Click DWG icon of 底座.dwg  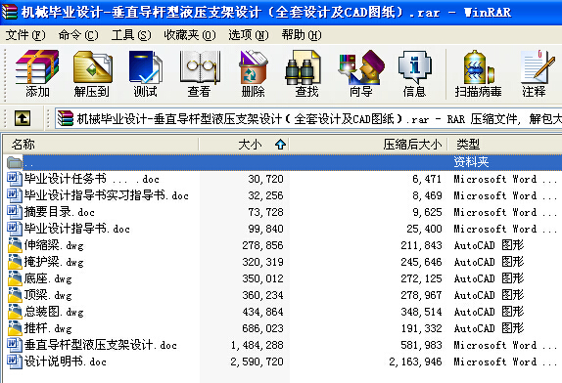click(15, 278)
